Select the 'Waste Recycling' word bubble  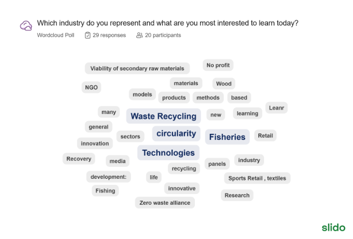tap(163, 116)
